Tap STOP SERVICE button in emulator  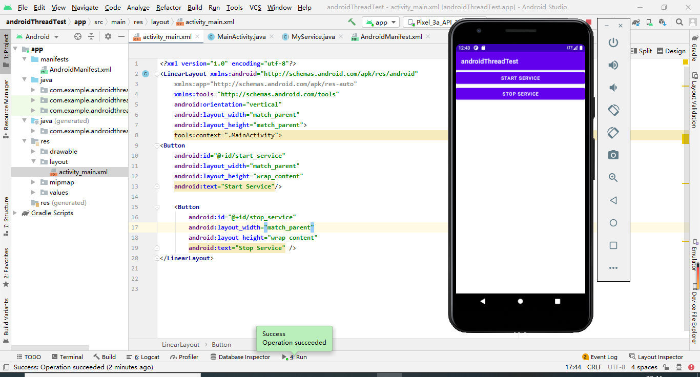pyautogui.click(x=521, y=94)
